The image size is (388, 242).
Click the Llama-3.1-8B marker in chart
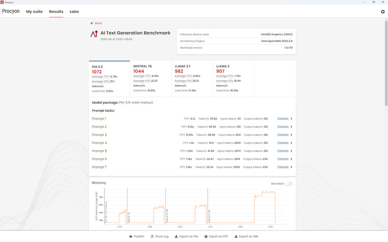coord(167,216)
